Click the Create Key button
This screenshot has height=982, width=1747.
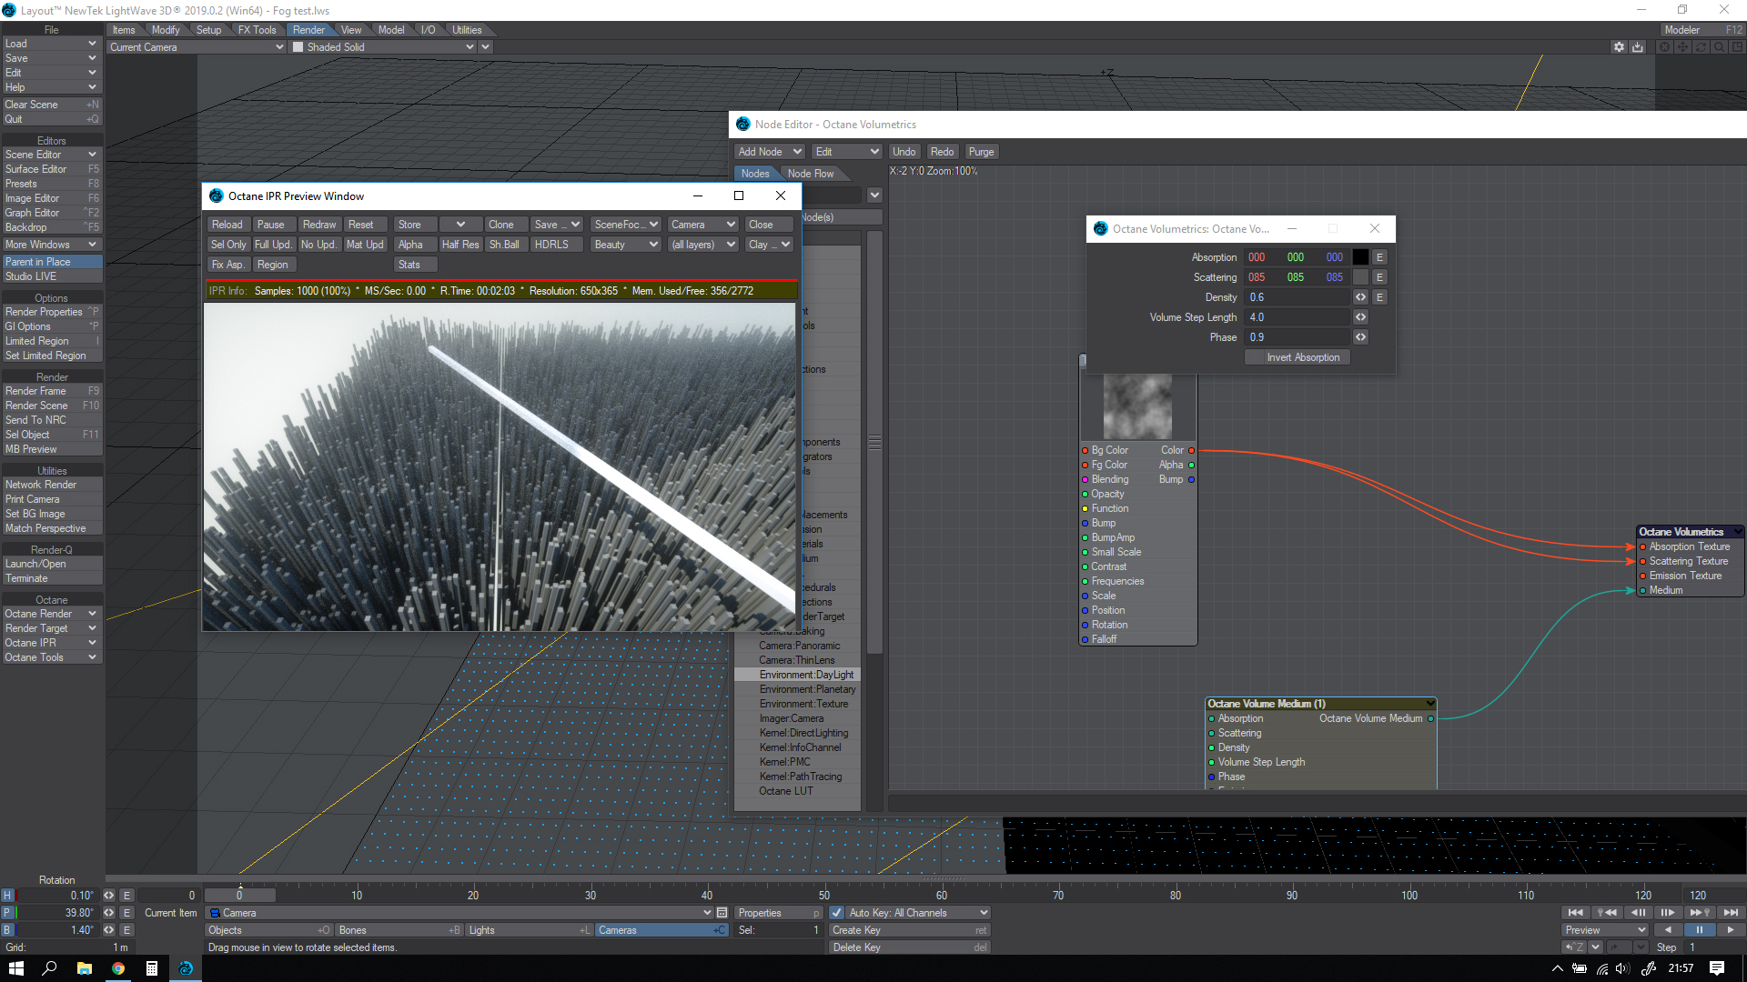point(909,930)
